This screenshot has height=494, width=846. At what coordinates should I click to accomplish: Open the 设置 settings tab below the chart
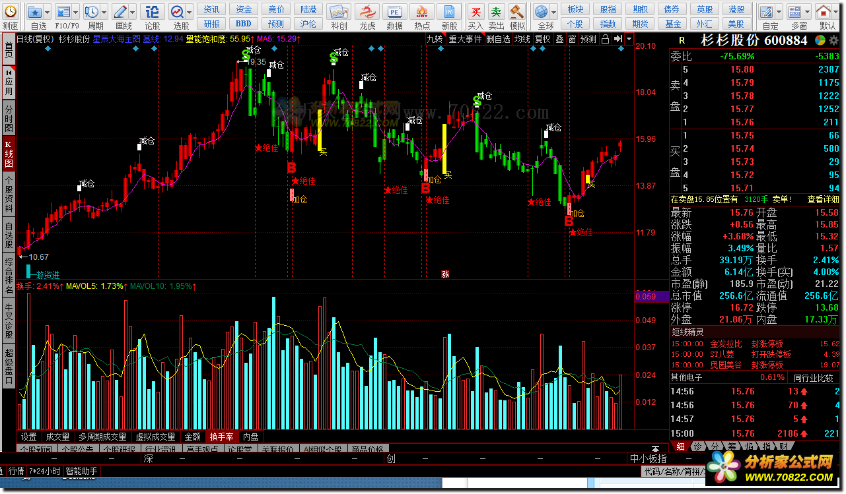click(x=28, y=437)
